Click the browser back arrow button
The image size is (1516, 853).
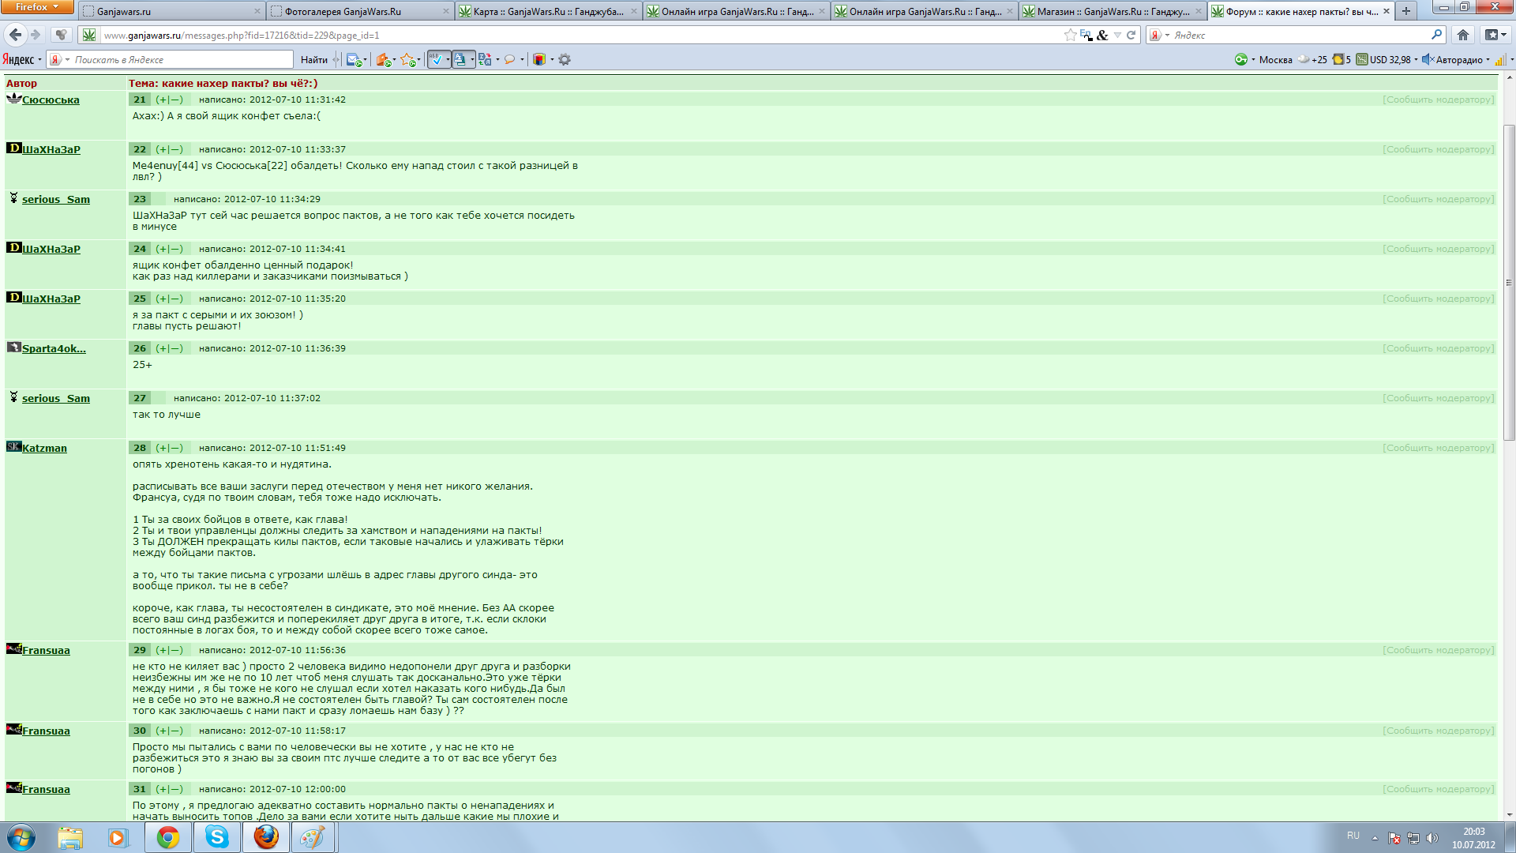(x=15, y=35)
